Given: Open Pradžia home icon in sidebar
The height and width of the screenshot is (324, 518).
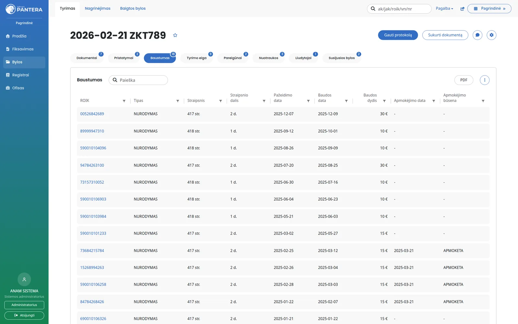Looking at the screenshot, I should [x=8, y=36].
